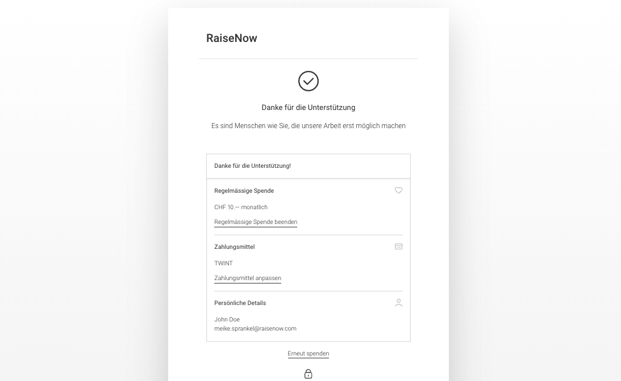Click the TWINT payment method text
Image resolution: width=621 pixels, height=381 pixels.
[223, 263]
